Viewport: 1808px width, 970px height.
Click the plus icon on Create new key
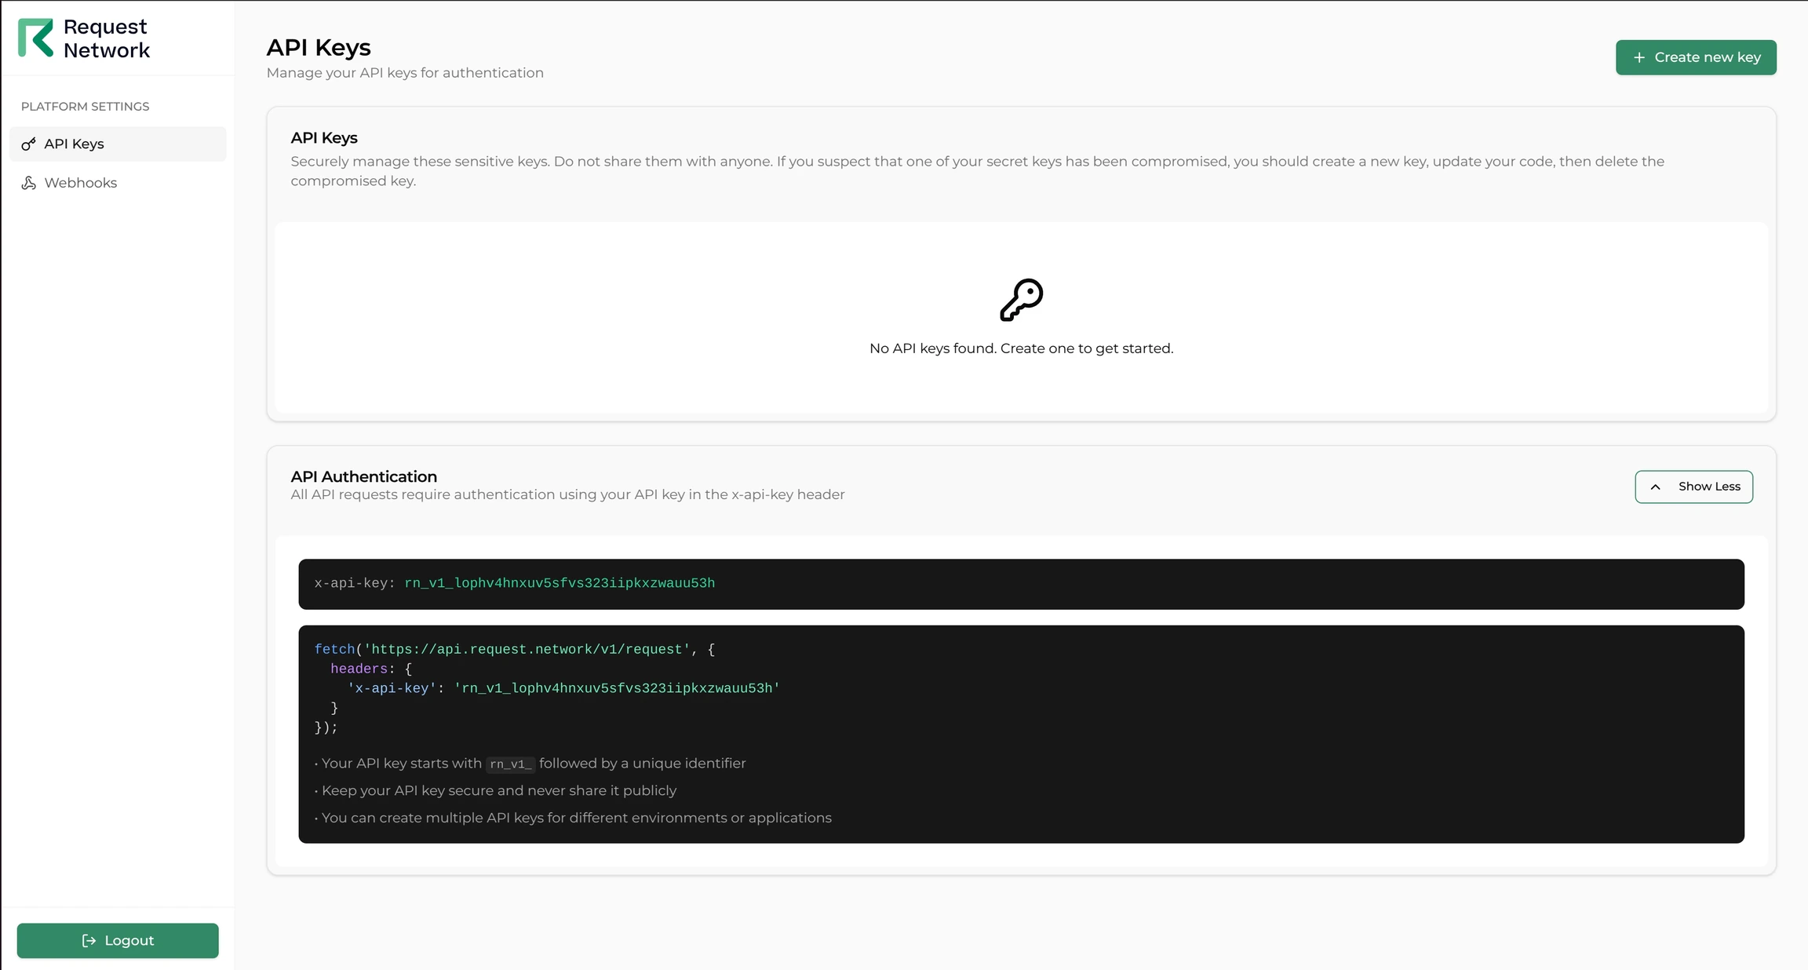(1640, 57)
